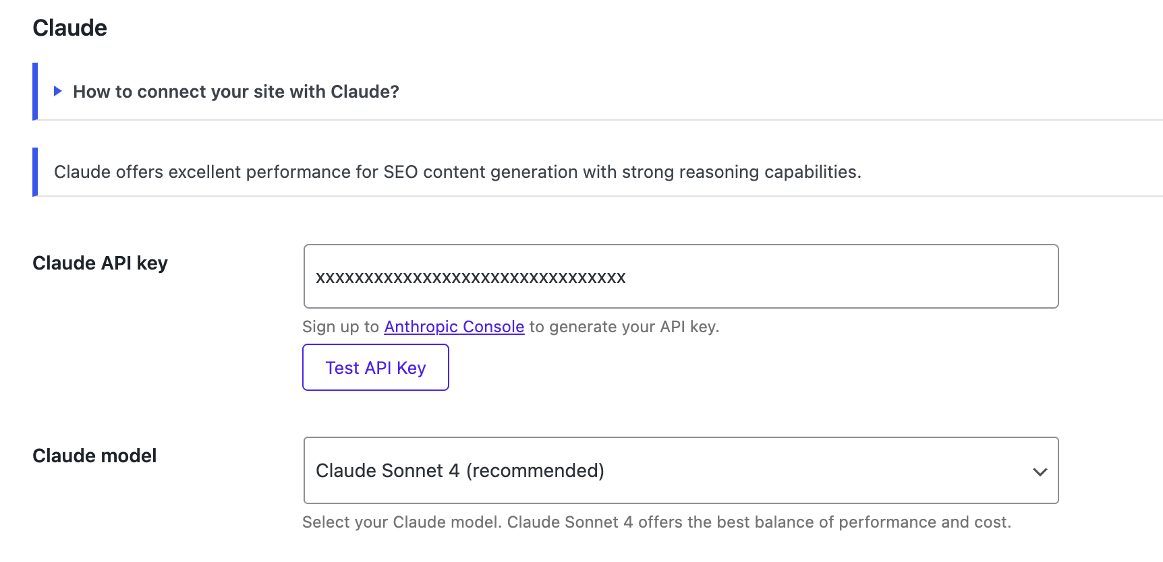This screenshot has width=1163, height=562.
Task: Click the chevron arrow in model dropdown
Action: [1040, 472]
